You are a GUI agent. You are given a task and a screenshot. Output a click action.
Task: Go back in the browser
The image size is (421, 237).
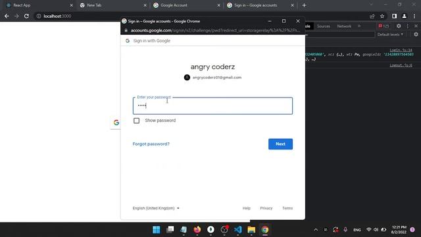tap(7, 16)
